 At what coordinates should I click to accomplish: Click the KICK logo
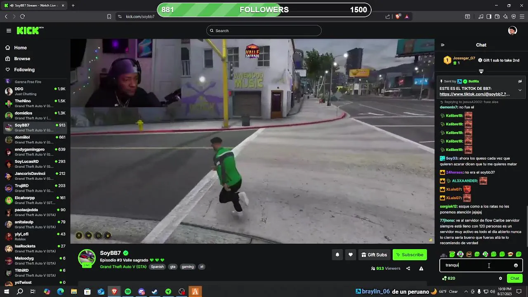tap(30, 31)
